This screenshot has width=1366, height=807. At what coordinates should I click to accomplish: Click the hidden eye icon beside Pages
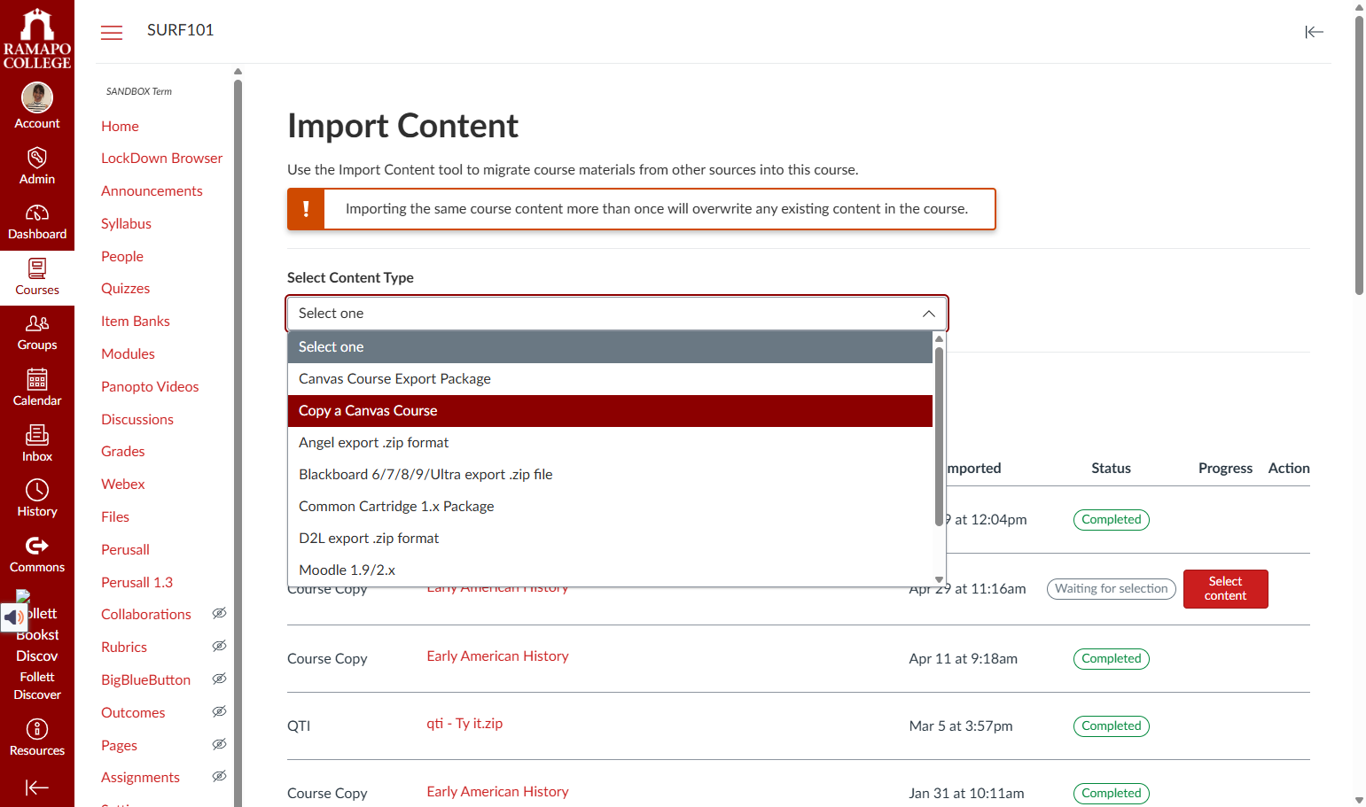click(x=219, y=744)
